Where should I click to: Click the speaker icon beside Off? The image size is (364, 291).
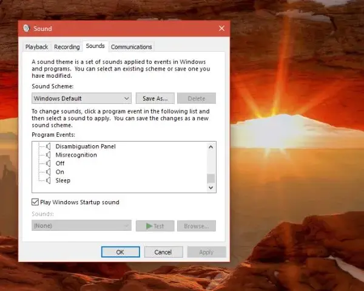(x=48, y=163)
